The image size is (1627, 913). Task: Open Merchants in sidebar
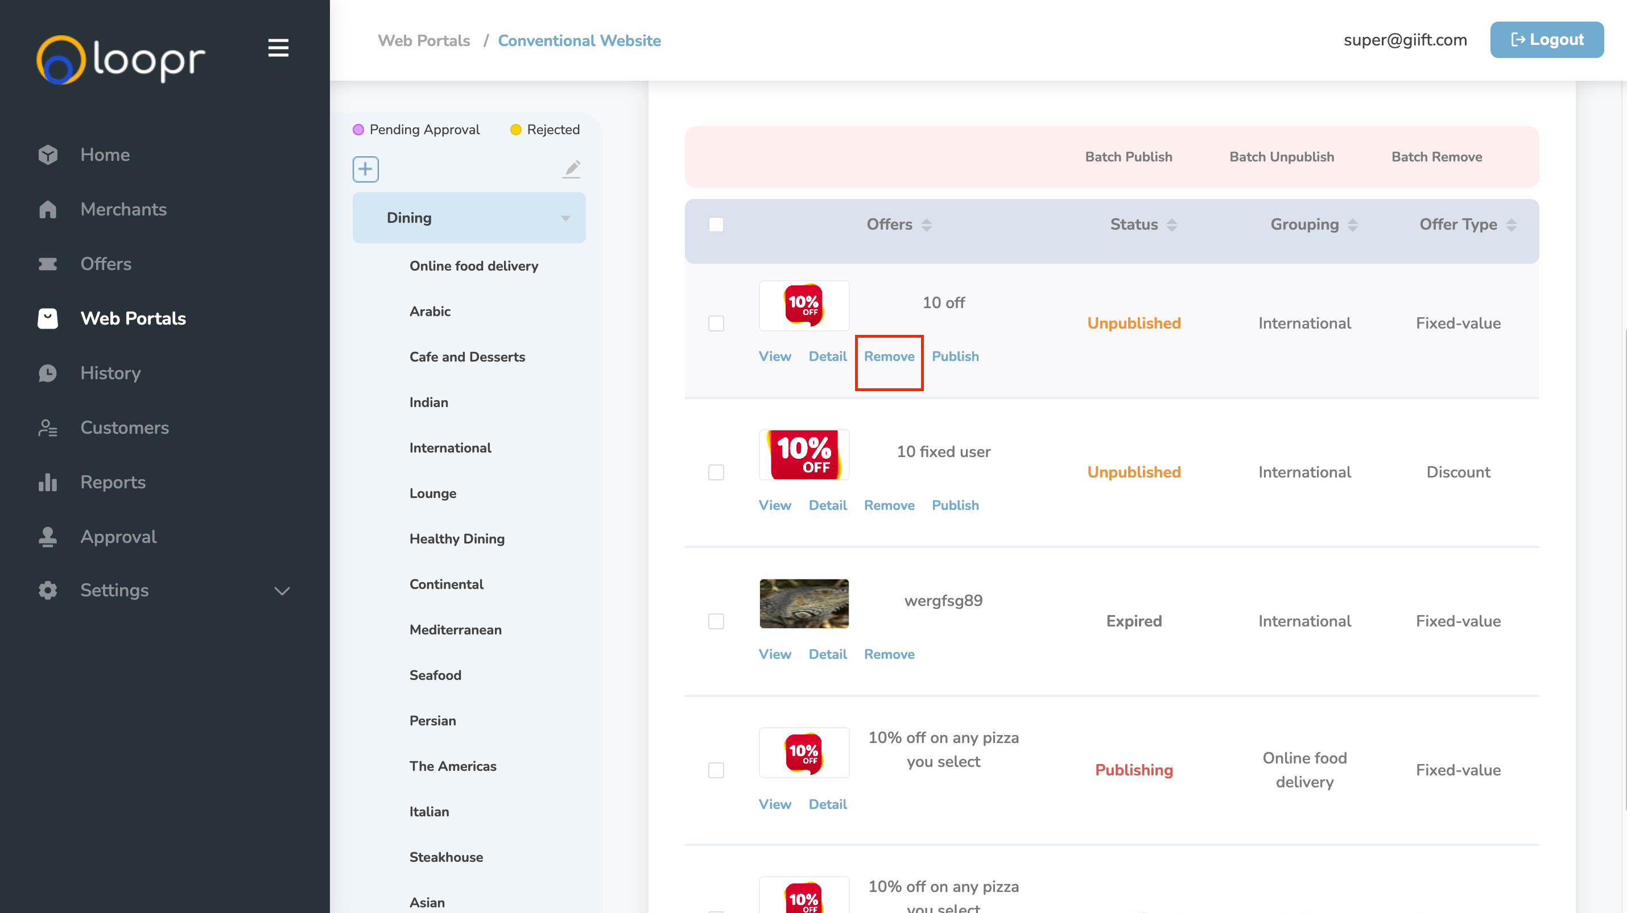(123, 209)
